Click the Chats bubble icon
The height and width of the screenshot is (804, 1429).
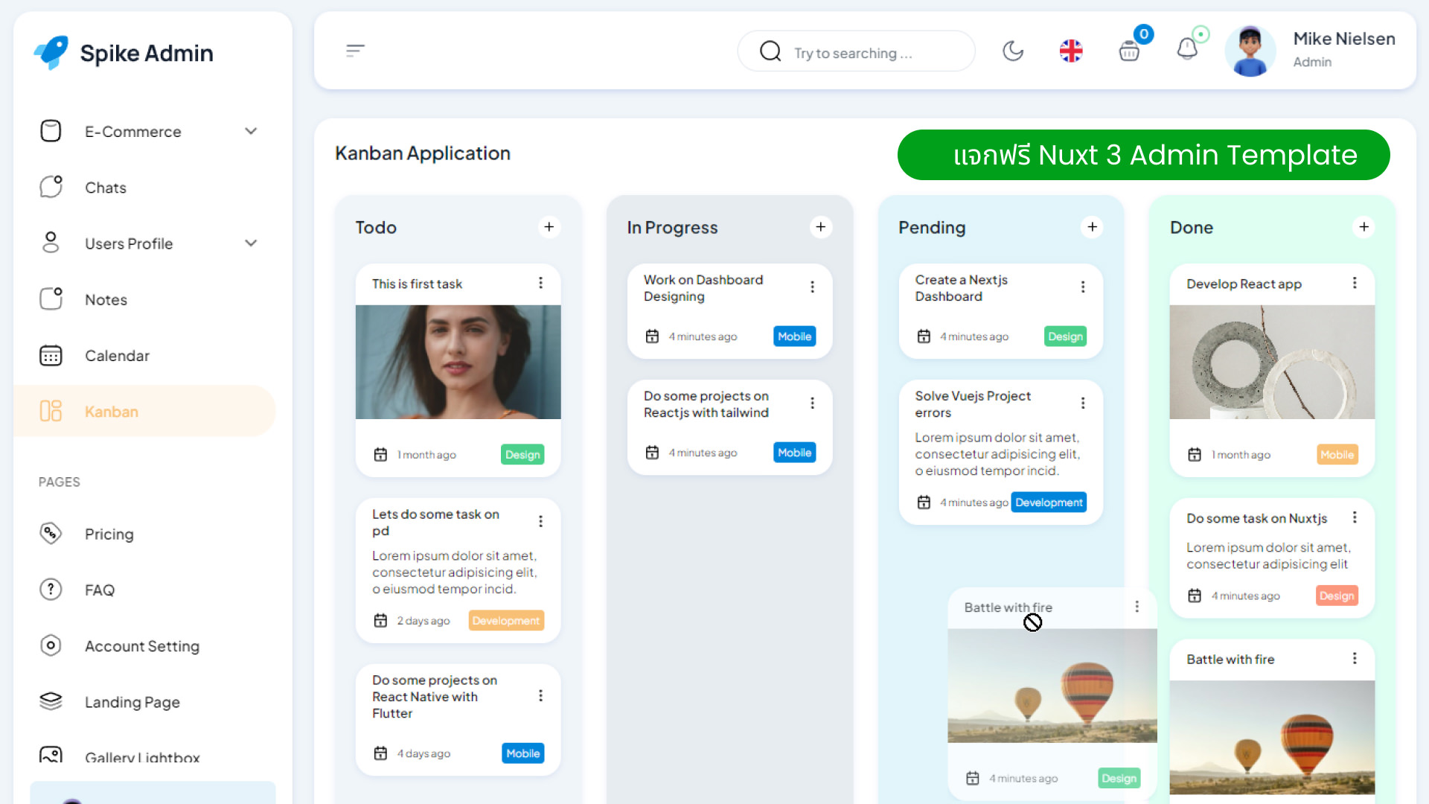tap(51, 186)
